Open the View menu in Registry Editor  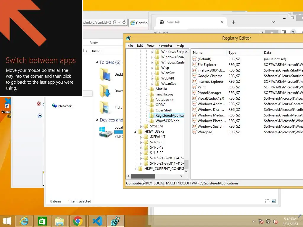tap(151, 45)
